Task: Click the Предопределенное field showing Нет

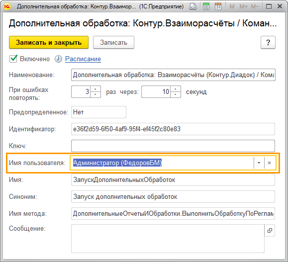Action: (x=98, y=112)
